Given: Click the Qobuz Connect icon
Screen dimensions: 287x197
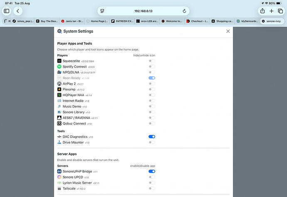Looking at the screenshot, I should coord(59,124).
